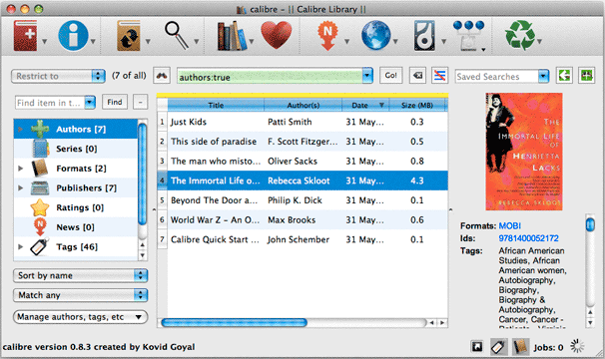Open Edit metadata blue info icon

tap(73, 36)
